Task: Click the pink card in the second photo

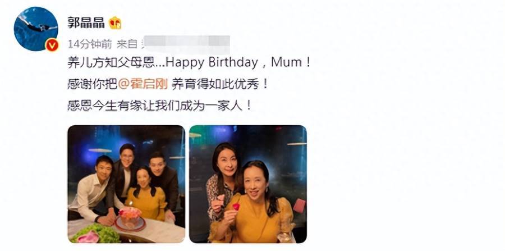Action: (x=299, y=206)
